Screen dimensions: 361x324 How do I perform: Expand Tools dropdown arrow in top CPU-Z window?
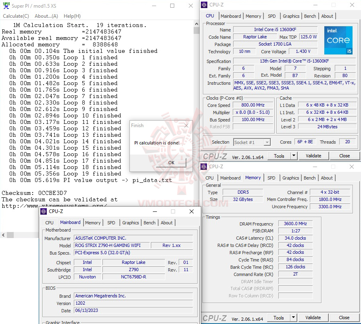(294, 156)
